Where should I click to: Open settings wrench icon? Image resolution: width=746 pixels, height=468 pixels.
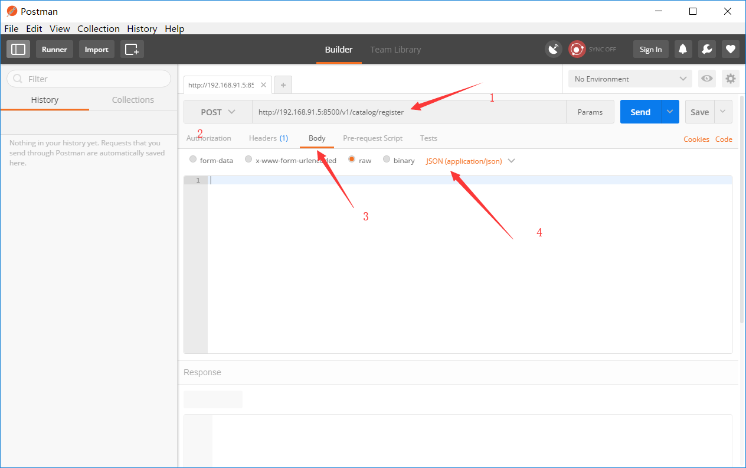[x=707, y=49]
